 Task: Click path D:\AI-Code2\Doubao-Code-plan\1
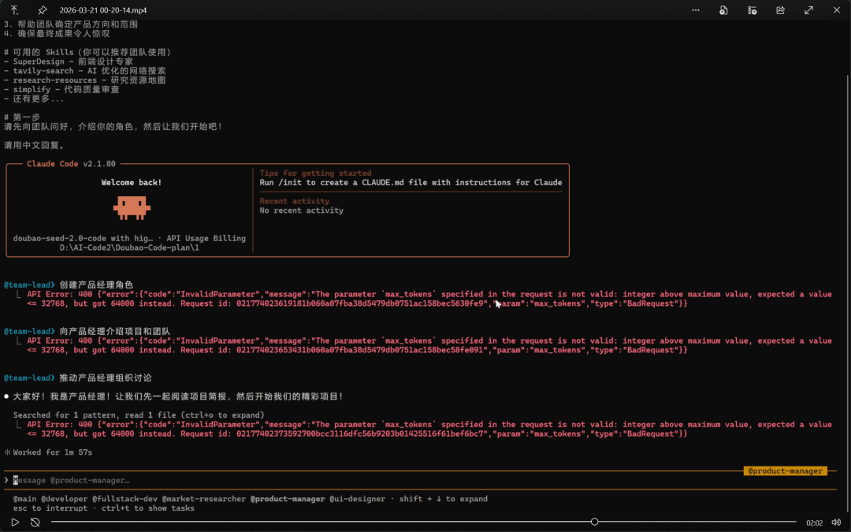[129, 247]
